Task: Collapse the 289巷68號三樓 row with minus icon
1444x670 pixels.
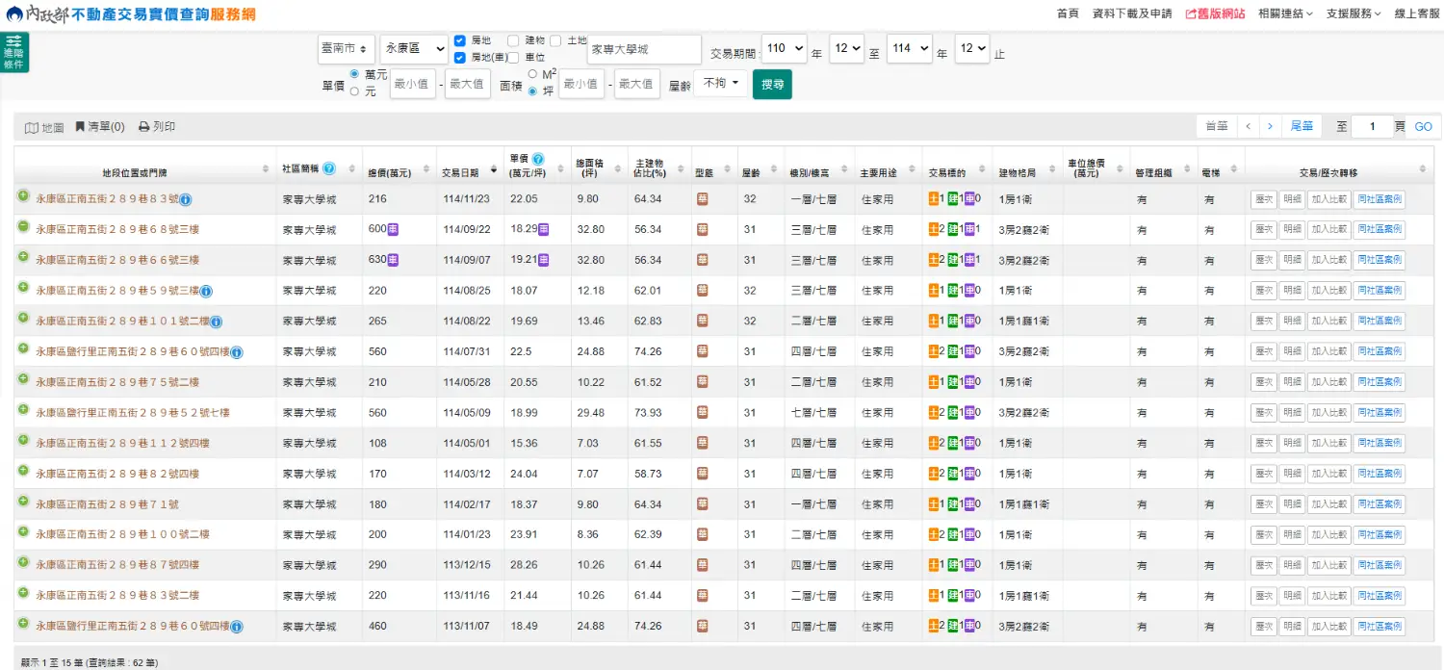Action: 23,226
